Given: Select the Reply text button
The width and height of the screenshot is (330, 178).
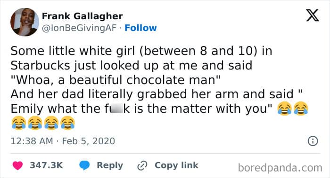Looking at the screenshot, I should [x=110, y=165].
